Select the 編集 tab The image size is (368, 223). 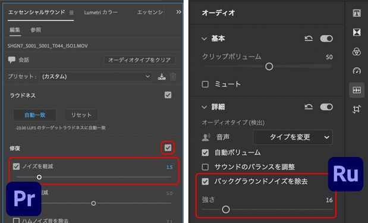pos(15,30)
